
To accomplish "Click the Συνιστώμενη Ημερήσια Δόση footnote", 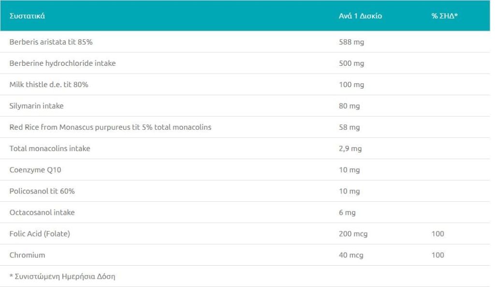I will tap(62, 277).
